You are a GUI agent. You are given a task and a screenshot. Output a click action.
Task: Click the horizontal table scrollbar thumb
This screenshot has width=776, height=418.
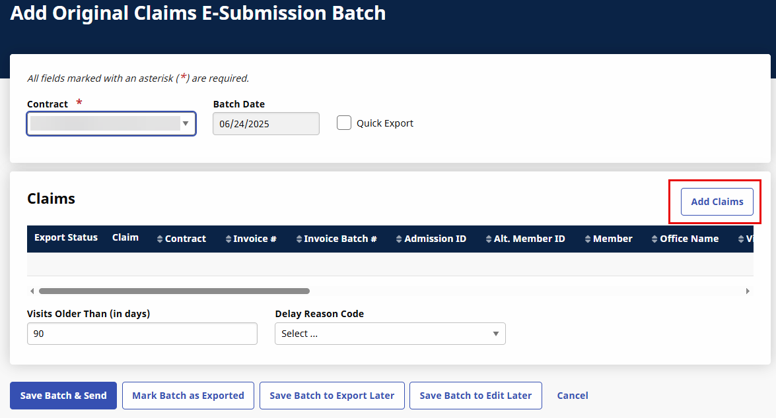[x=174, y=291]
